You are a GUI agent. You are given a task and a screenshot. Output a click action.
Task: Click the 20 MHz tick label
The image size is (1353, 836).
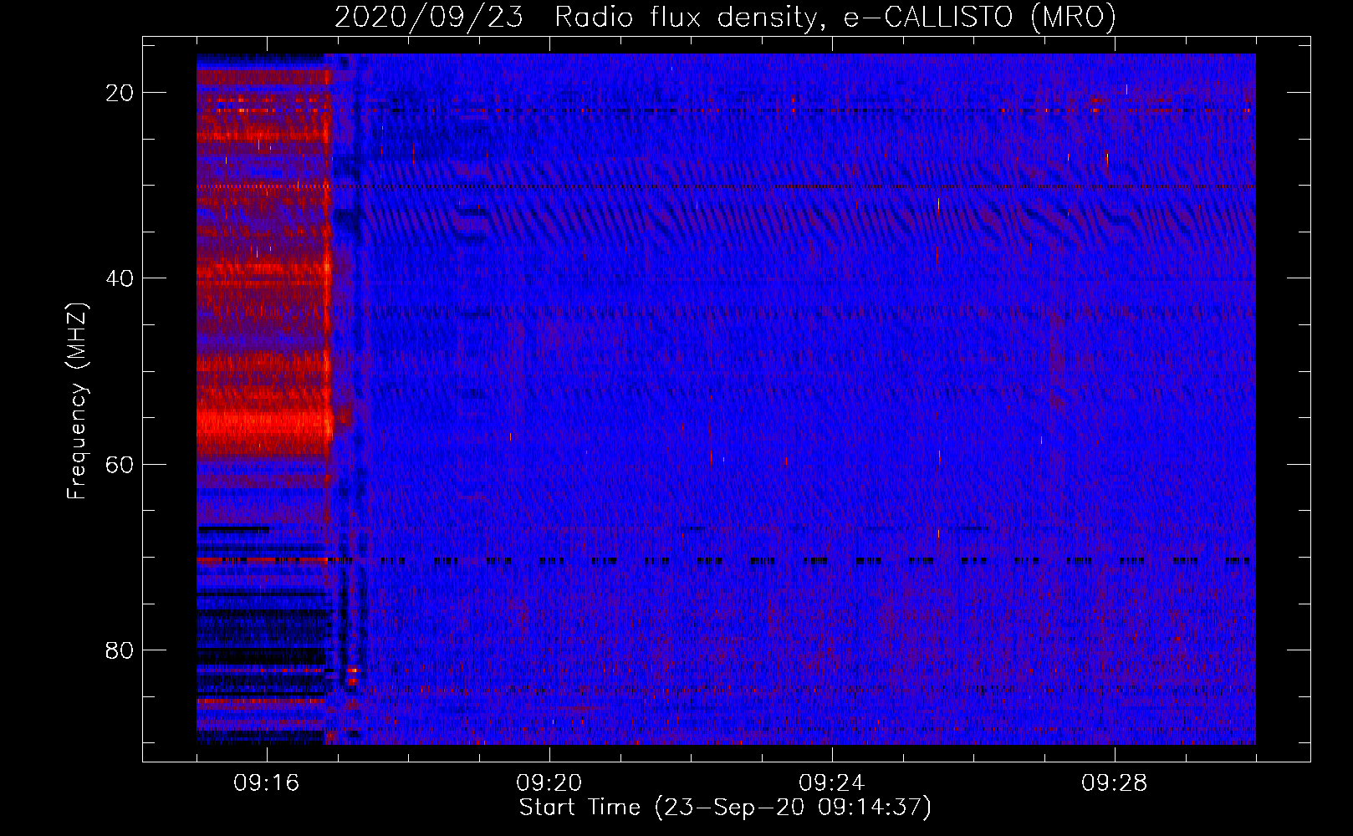coord(120,93)
